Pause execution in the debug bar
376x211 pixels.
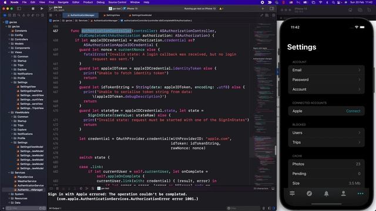(x=58, y=189)
